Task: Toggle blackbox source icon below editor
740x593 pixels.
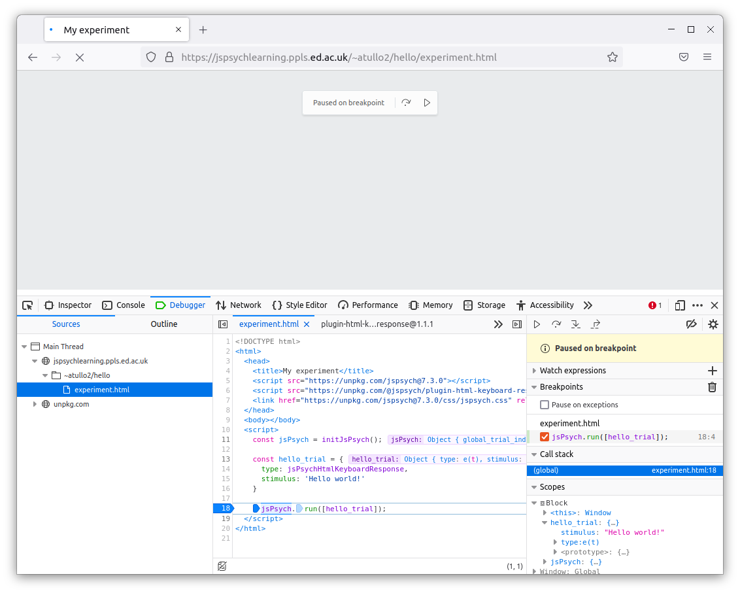Action: tap(222, 566)
